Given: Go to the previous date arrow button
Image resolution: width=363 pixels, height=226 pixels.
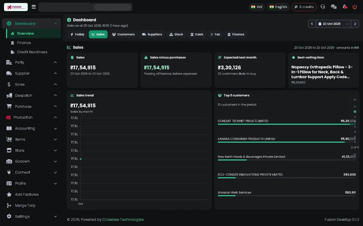Looking at the screenshot, I should pos(312,24).
